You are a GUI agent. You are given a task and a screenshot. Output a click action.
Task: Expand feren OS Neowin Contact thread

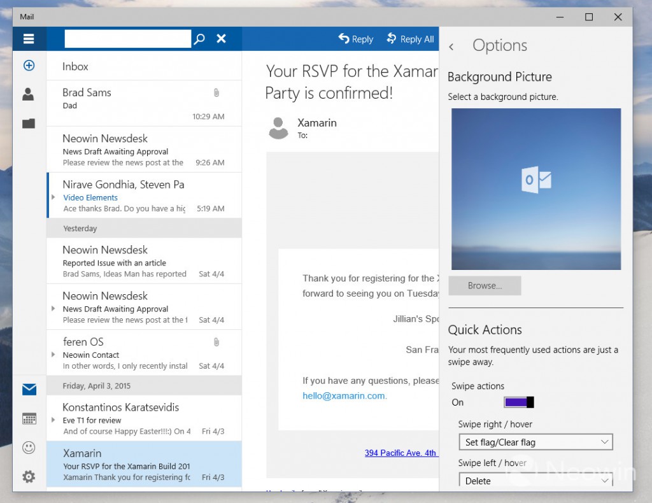coord(53,355)
